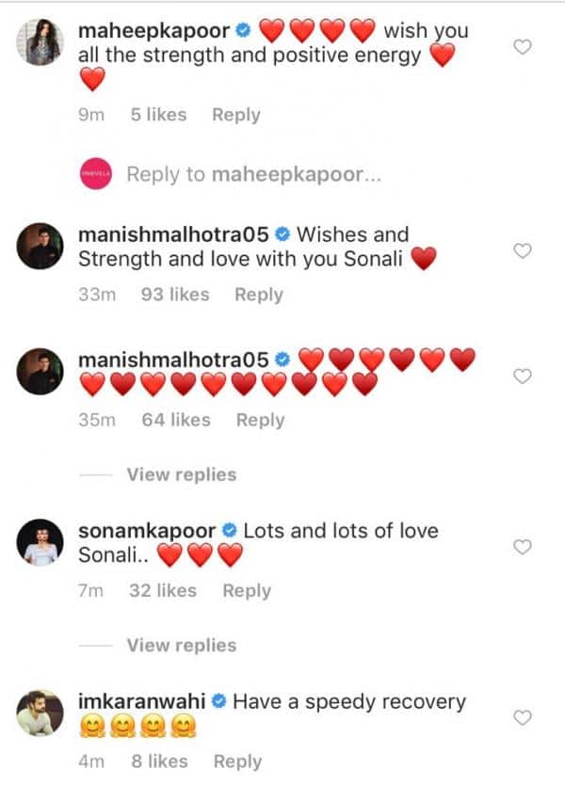Like manishmalhotra05's hearts-only comment

click(x=525, y=376)
